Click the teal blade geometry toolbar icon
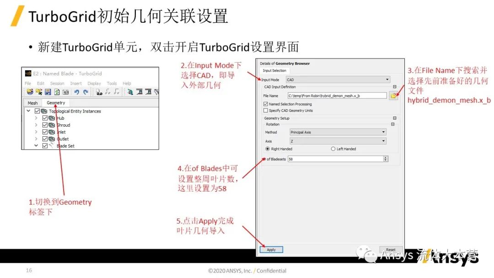494x278 pixels. pyautogui.click(x=130, y=91)
